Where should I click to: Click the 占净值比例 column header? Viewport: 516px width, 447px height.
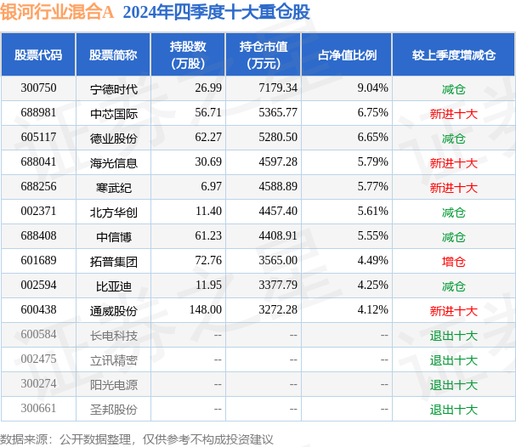point(347,55)
